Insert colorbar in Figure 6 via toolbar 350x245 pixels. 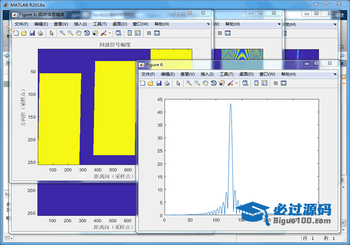pyautogui.click(x=256, y=83)
